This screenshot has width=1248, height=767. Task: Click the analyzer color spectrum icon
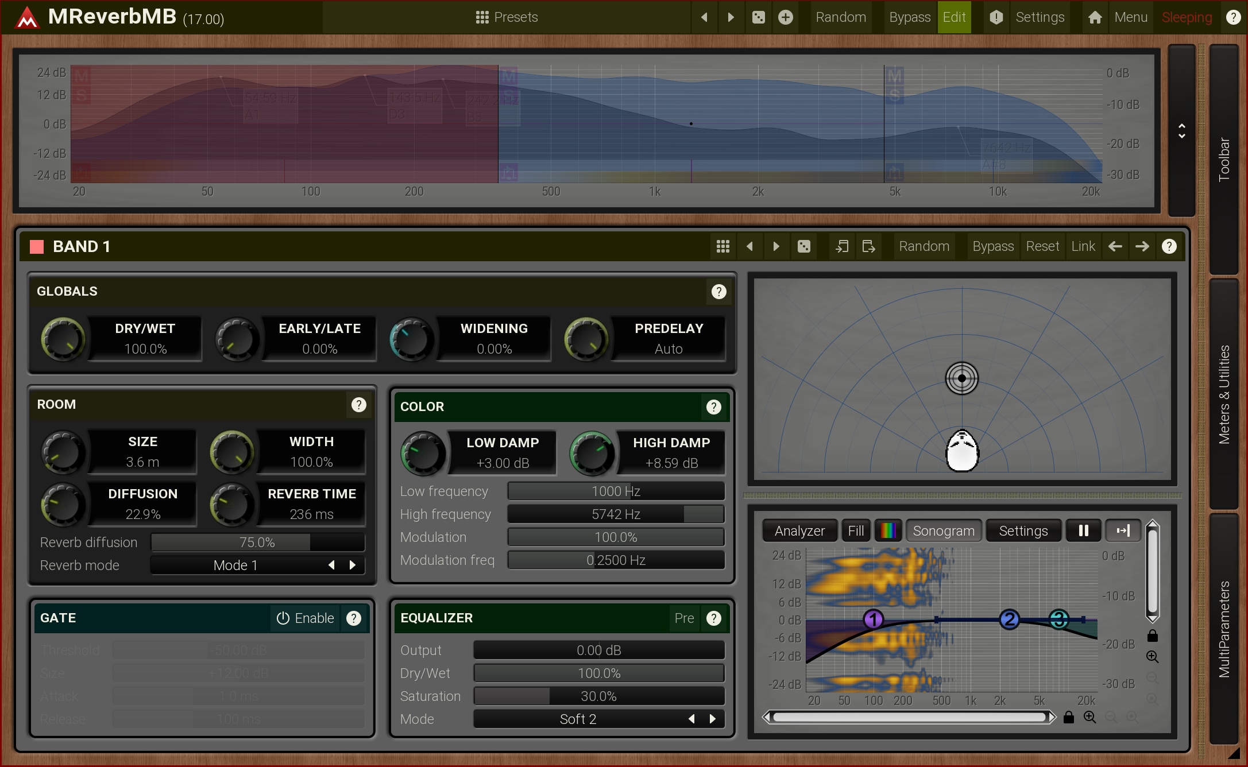[x=888, y=530]
